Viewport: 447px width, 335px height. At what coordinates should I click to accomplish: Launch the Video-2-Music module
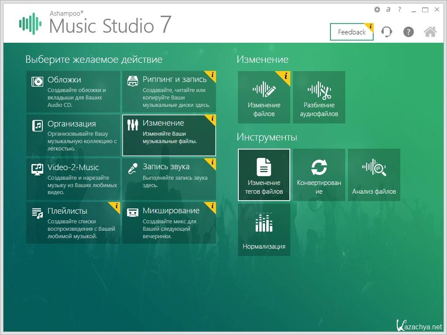[x=73, y=179]
